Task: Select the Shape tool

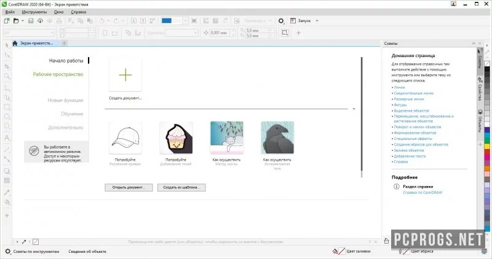Action: [x=7, y=55]
